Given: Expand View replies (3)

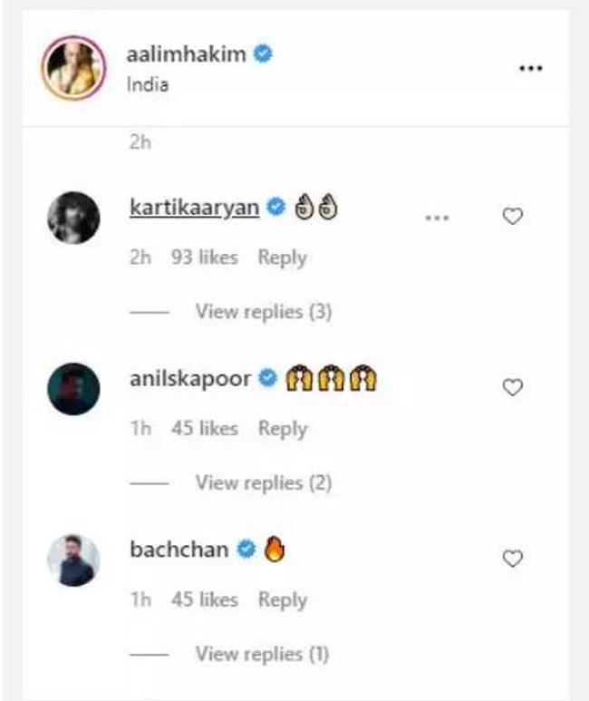Looking at the screenshot, I should click(263, 312).
